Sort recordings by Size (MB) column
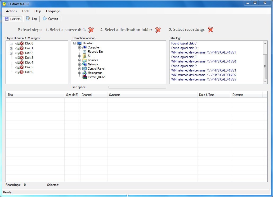 click(x=72, y=95)
